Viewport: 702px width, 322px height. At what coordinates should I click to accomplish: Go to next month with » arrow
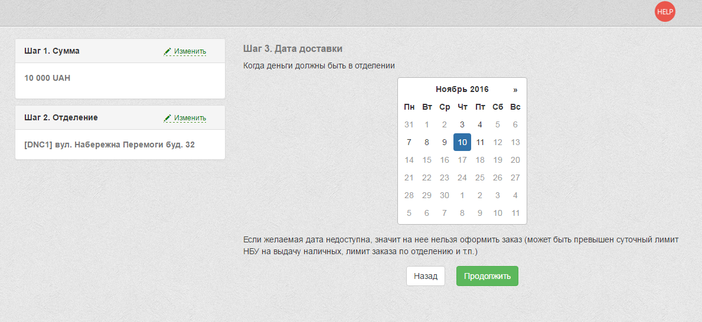click(515, 90)
